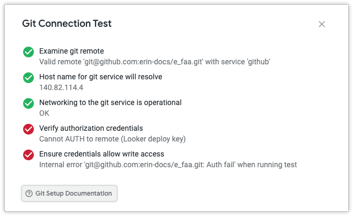353x216 pixels.
Task: Click red failure icon beside Ensure write access
Action: pyautogui.click(x=28, y=155)
